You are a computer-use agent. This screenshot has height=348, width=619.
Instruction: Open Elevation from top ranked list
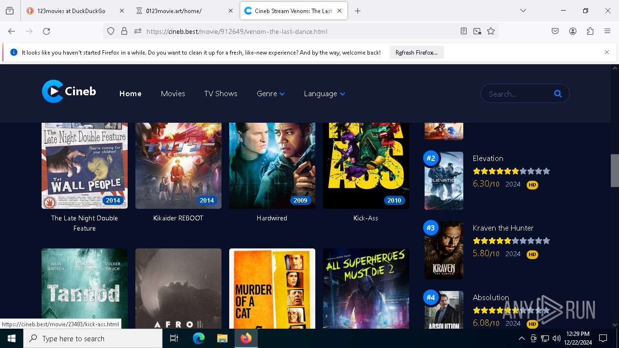click(488, 158)
